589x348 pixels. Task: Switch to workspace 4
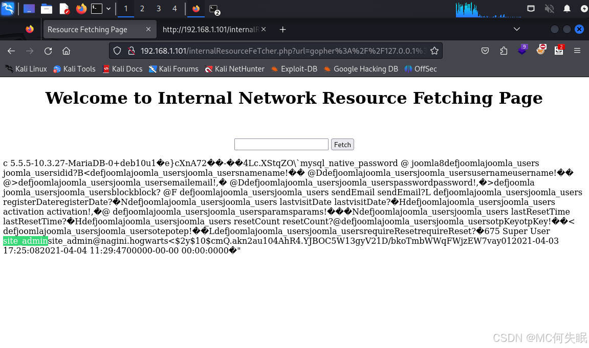pyautogui.click(x=174, y=8)
